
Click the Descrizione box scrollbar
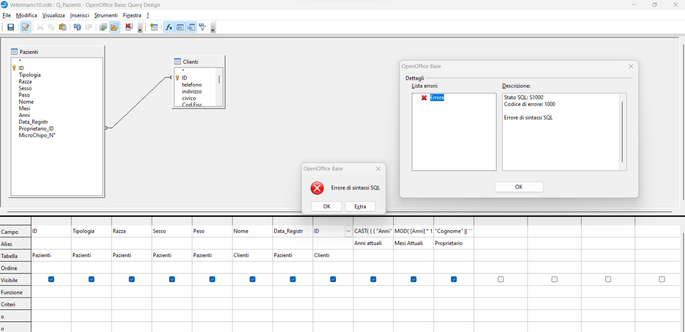[622, 132]
